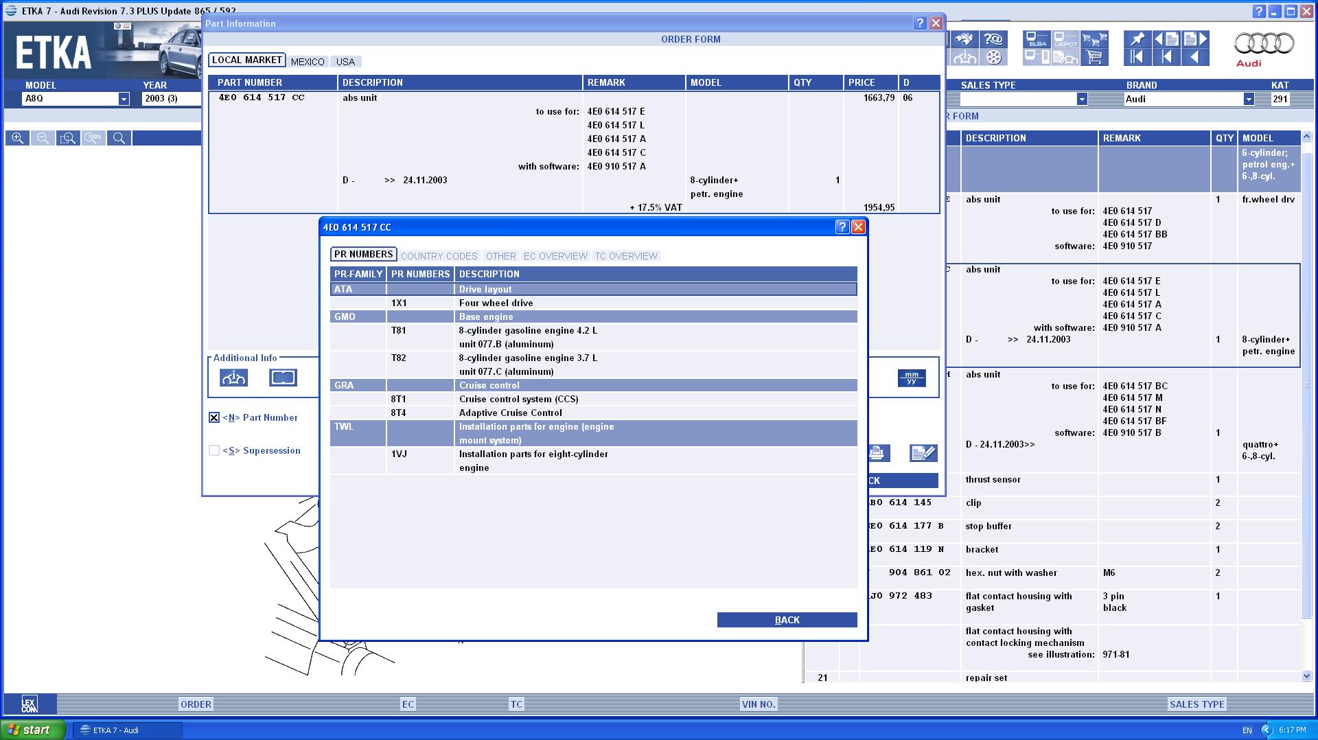Click the parts list scrollbar down arrow
1318x740 pixels.
1306,676
